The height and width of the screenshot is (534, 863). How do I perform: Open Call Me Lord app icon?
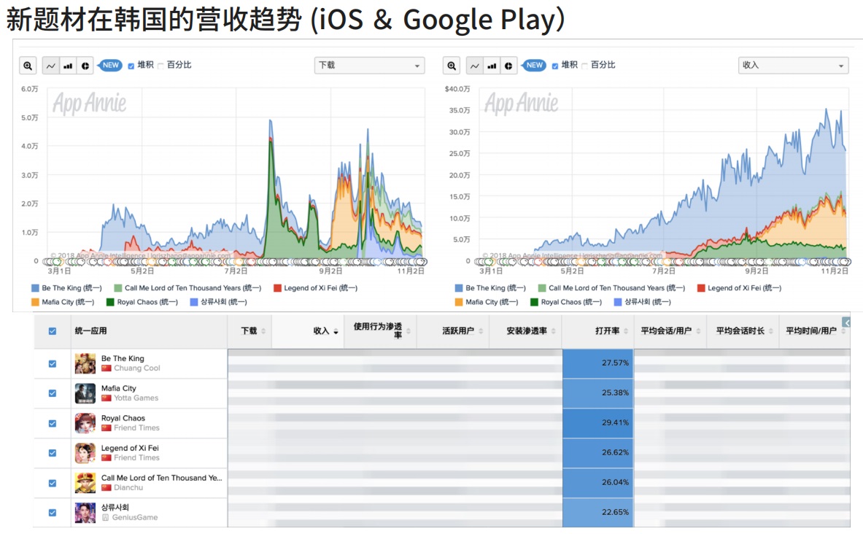point(85,483)
